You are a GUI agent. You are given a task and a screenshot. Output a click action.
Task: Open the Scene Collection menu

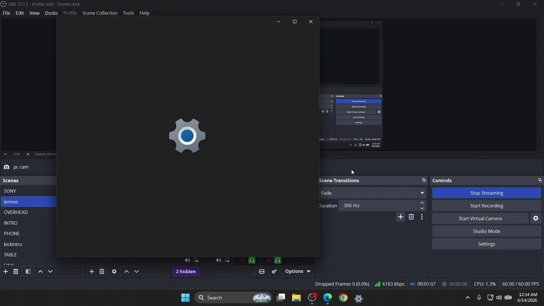pos(100,13)
